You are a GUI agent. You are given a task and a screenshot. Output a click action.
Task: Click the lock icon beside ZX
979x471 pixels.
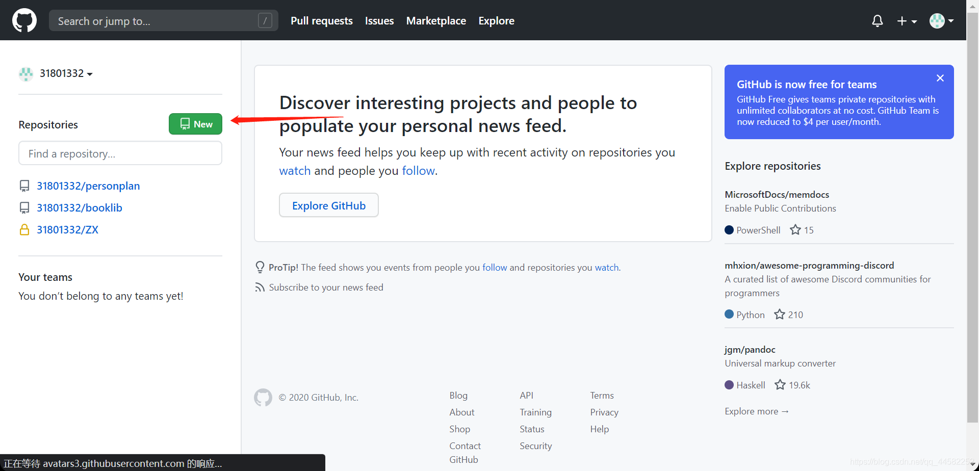point(24,230)
